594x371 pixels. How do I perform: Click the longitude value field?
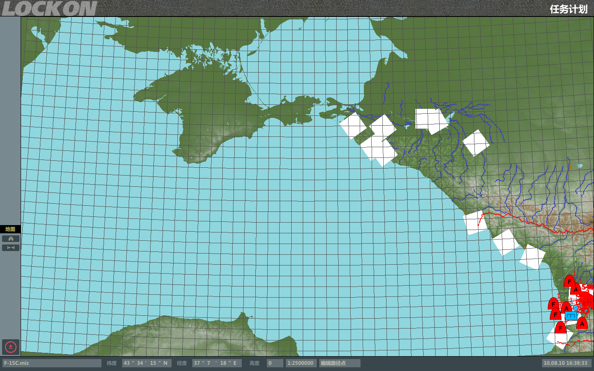(217, 363)
